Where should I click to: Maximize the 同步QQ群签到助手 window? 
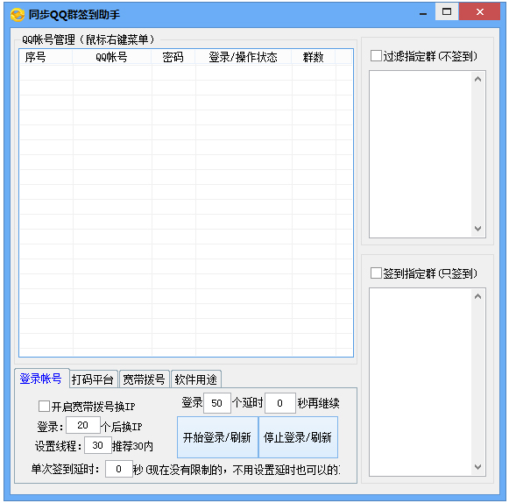pos(447,11)
